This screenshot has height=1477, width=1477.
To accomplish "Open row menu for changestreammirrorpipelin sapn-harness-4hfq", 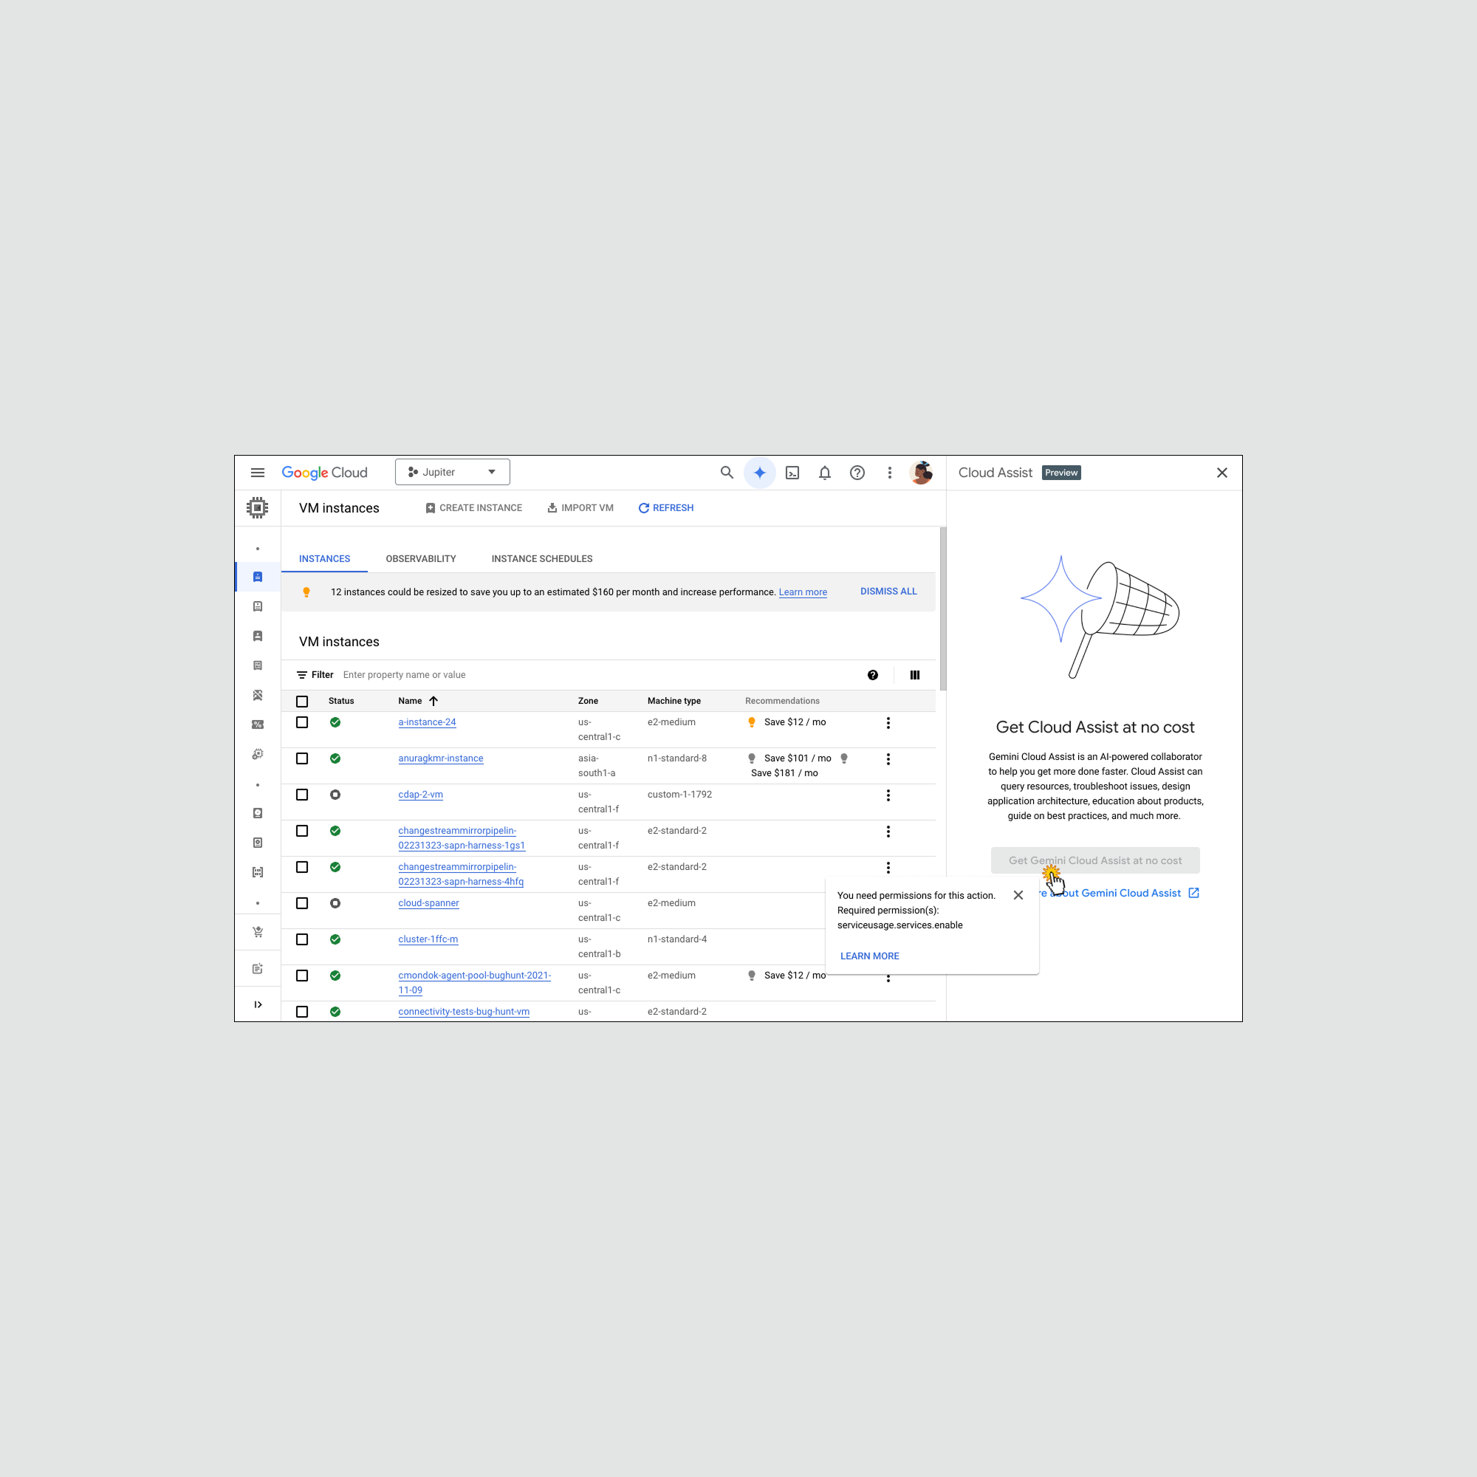I will [888, 868].
